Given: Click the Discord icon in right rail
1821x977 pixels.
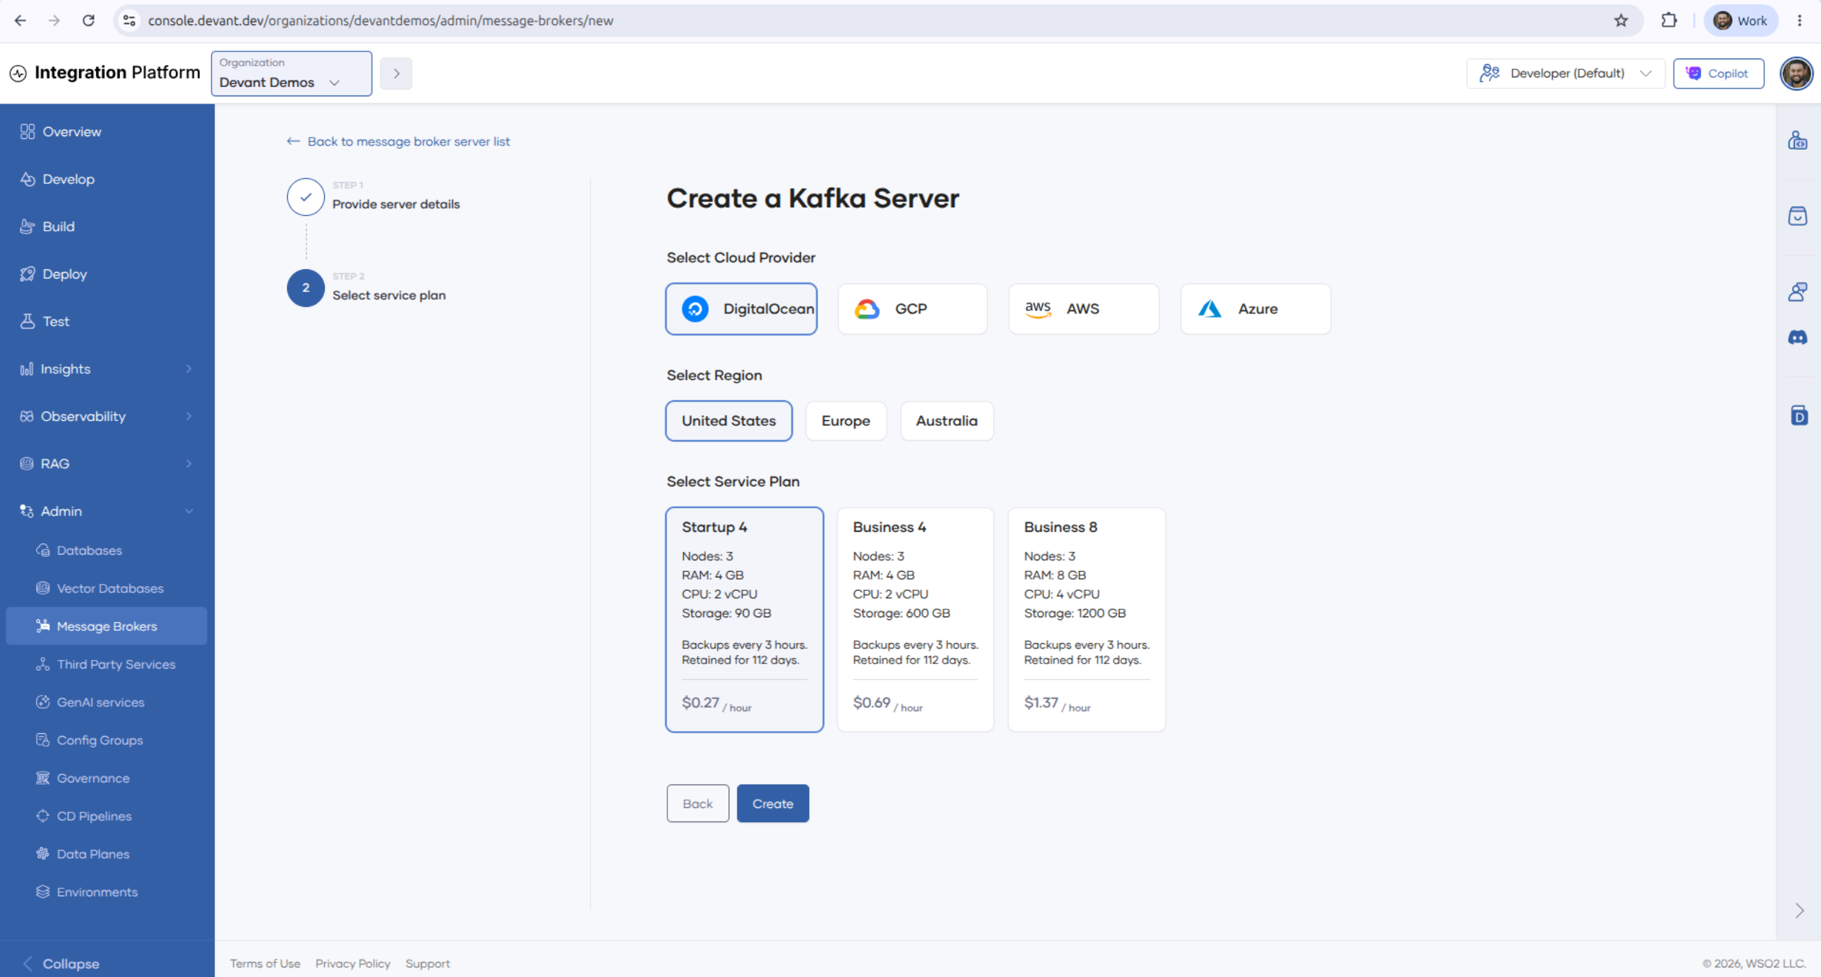Looking at the screenshot, I should click(1798, 338).
